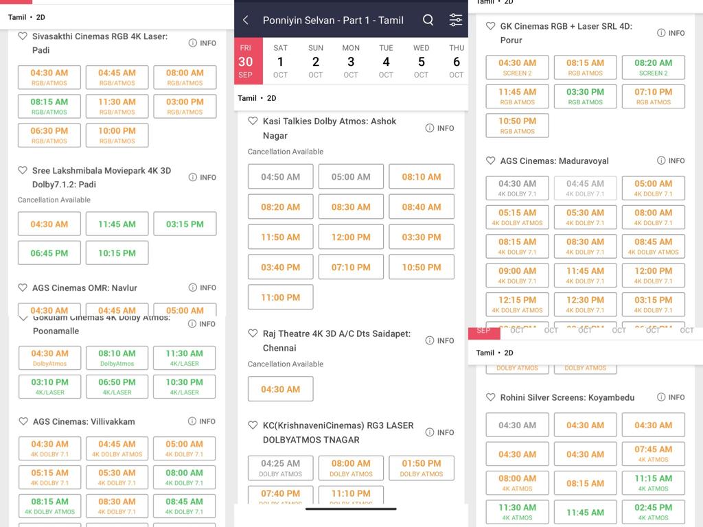Image resolution: width=703 pixels, height=527 pixels.
Task: Book Sivasakthi 10:00 PM show
Action: coord(117,135)
